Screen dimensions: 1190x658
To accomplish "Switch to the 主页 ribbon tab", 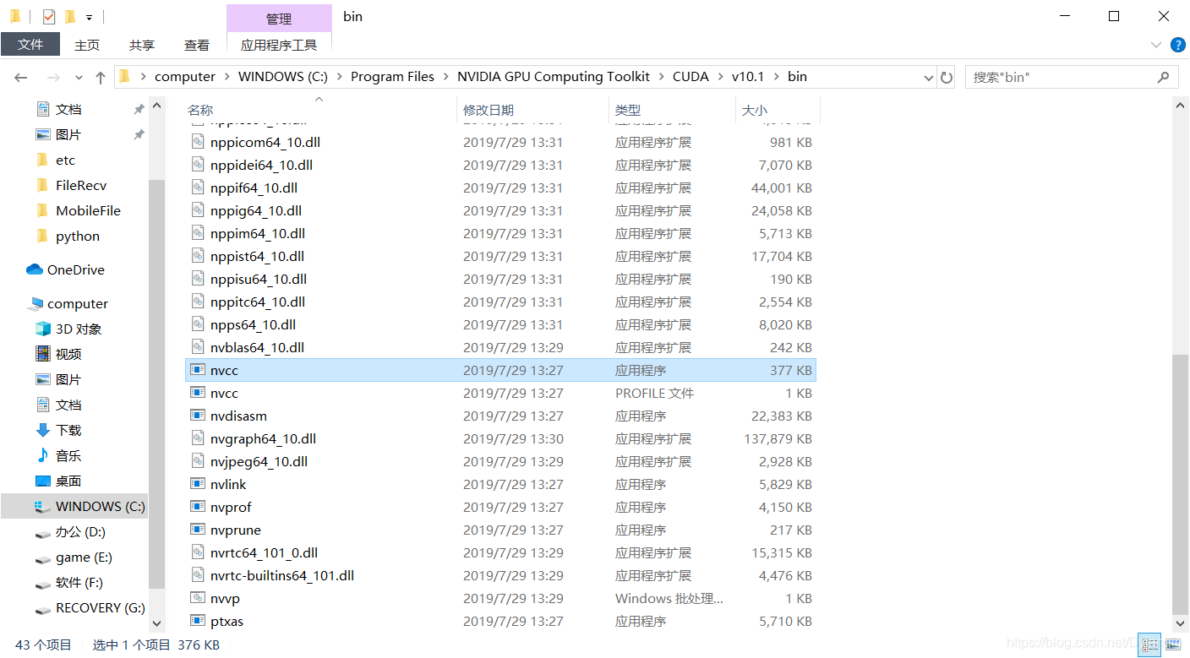I will [87, 45].
